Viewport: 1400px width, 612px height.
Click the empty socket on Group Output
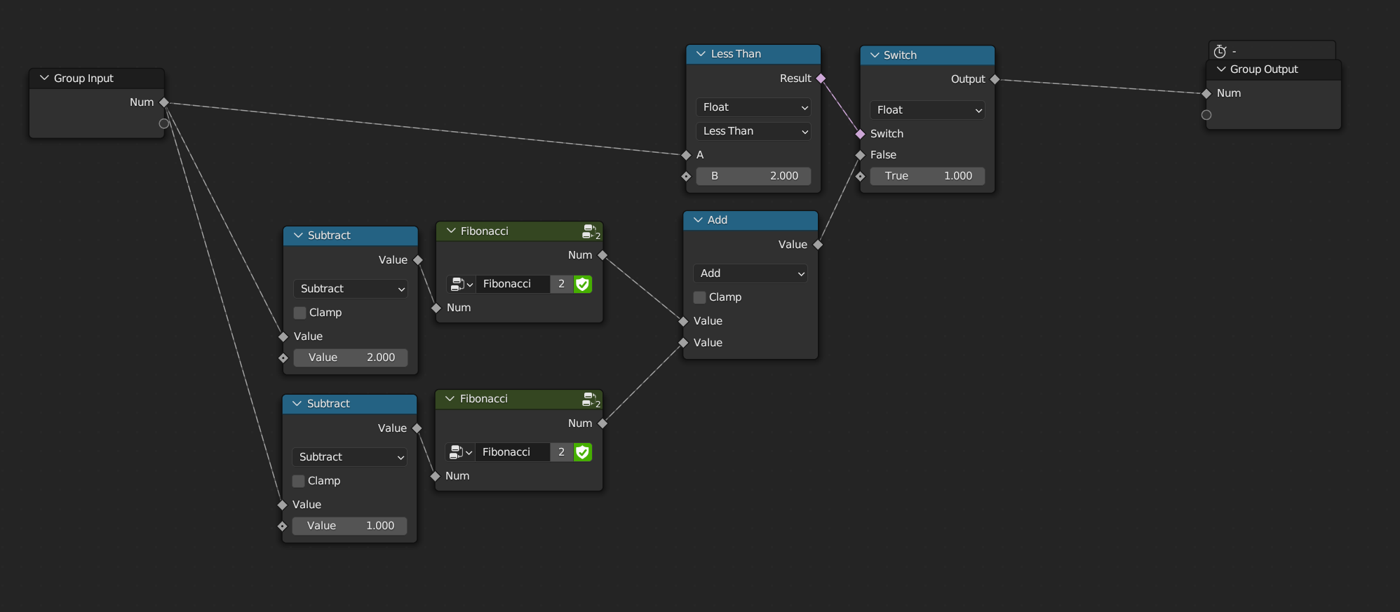pyautogui.click(x=1206, y=115)
